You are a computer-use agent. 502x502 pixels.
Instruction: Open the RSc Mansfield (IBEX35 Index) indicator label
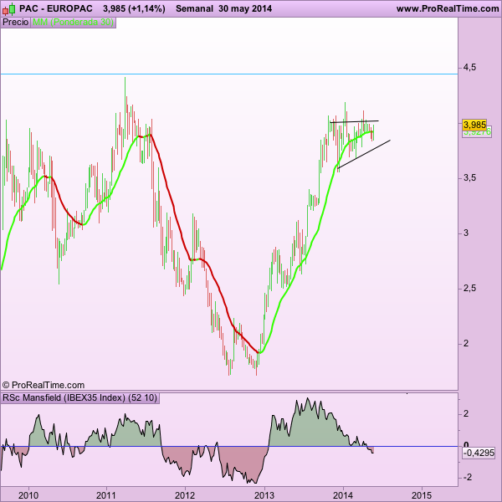pos(80,397)
